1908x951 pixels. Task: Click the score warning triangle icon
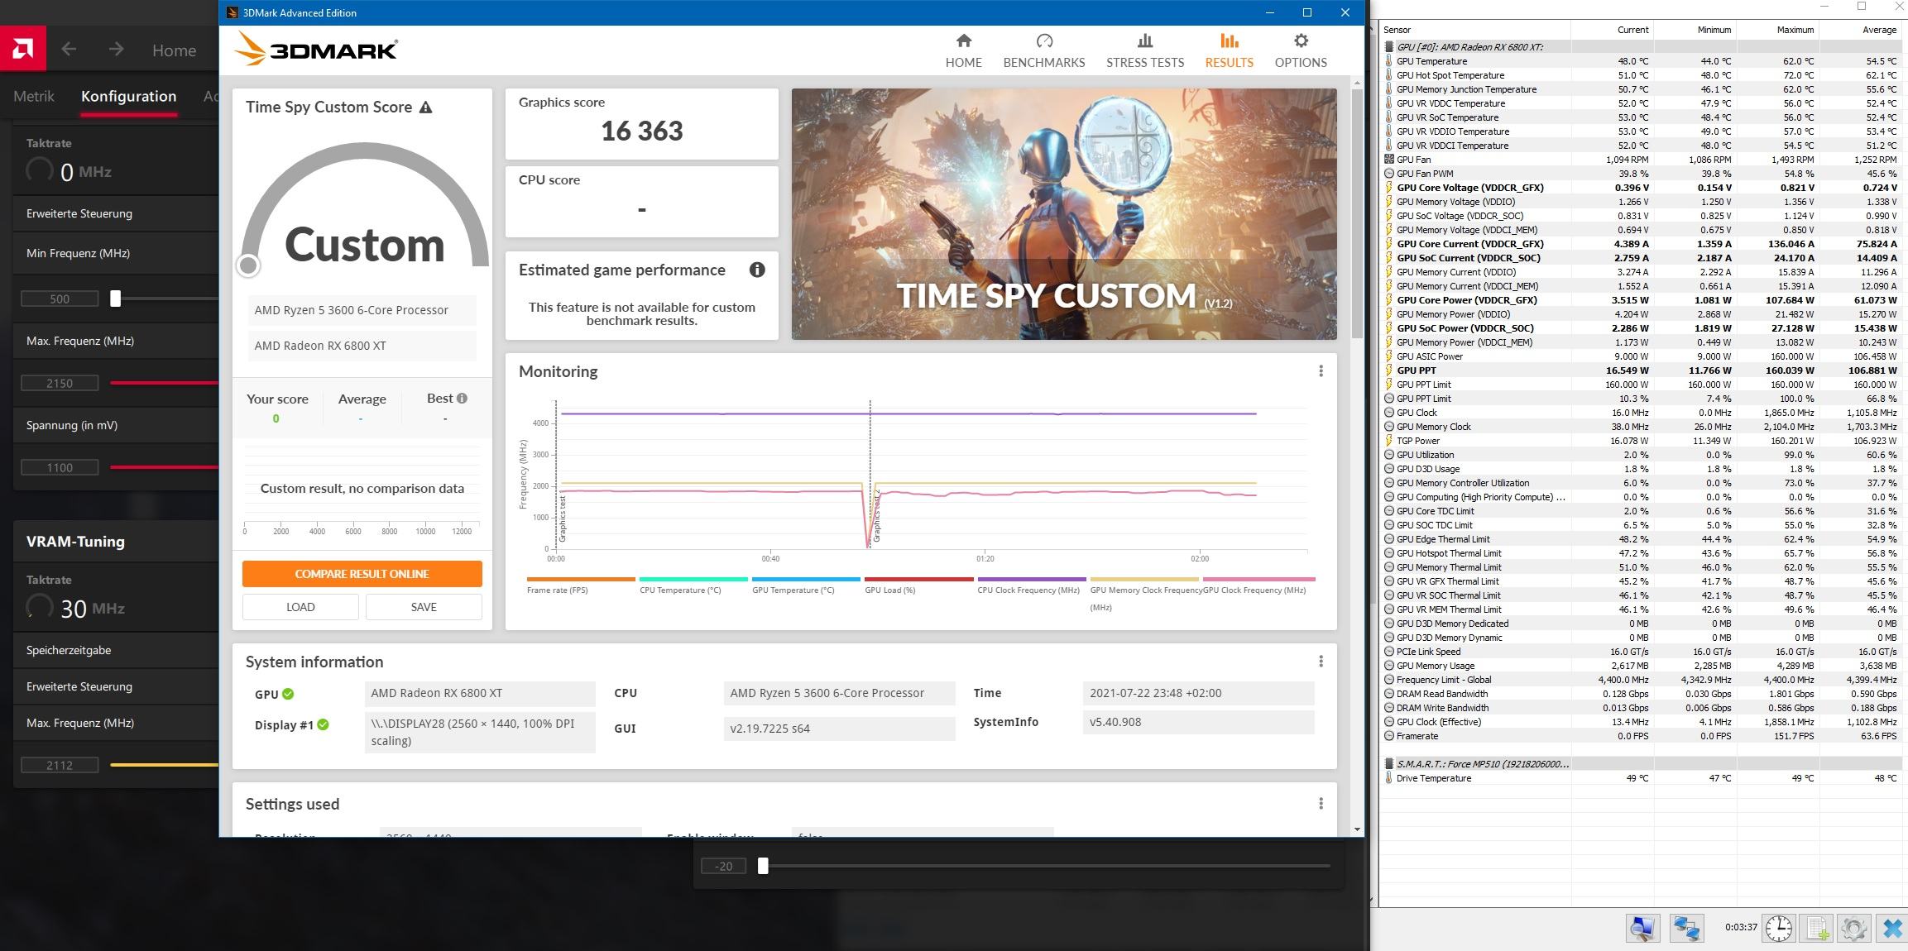425,108
